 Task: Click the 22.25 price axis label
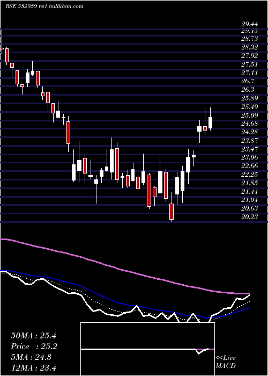pyautogui.click(x=250, y=175)
